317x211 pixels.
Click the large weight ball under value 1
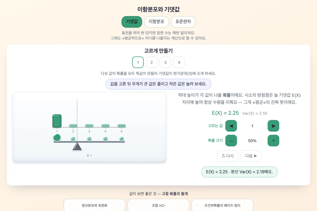(57, 138)
